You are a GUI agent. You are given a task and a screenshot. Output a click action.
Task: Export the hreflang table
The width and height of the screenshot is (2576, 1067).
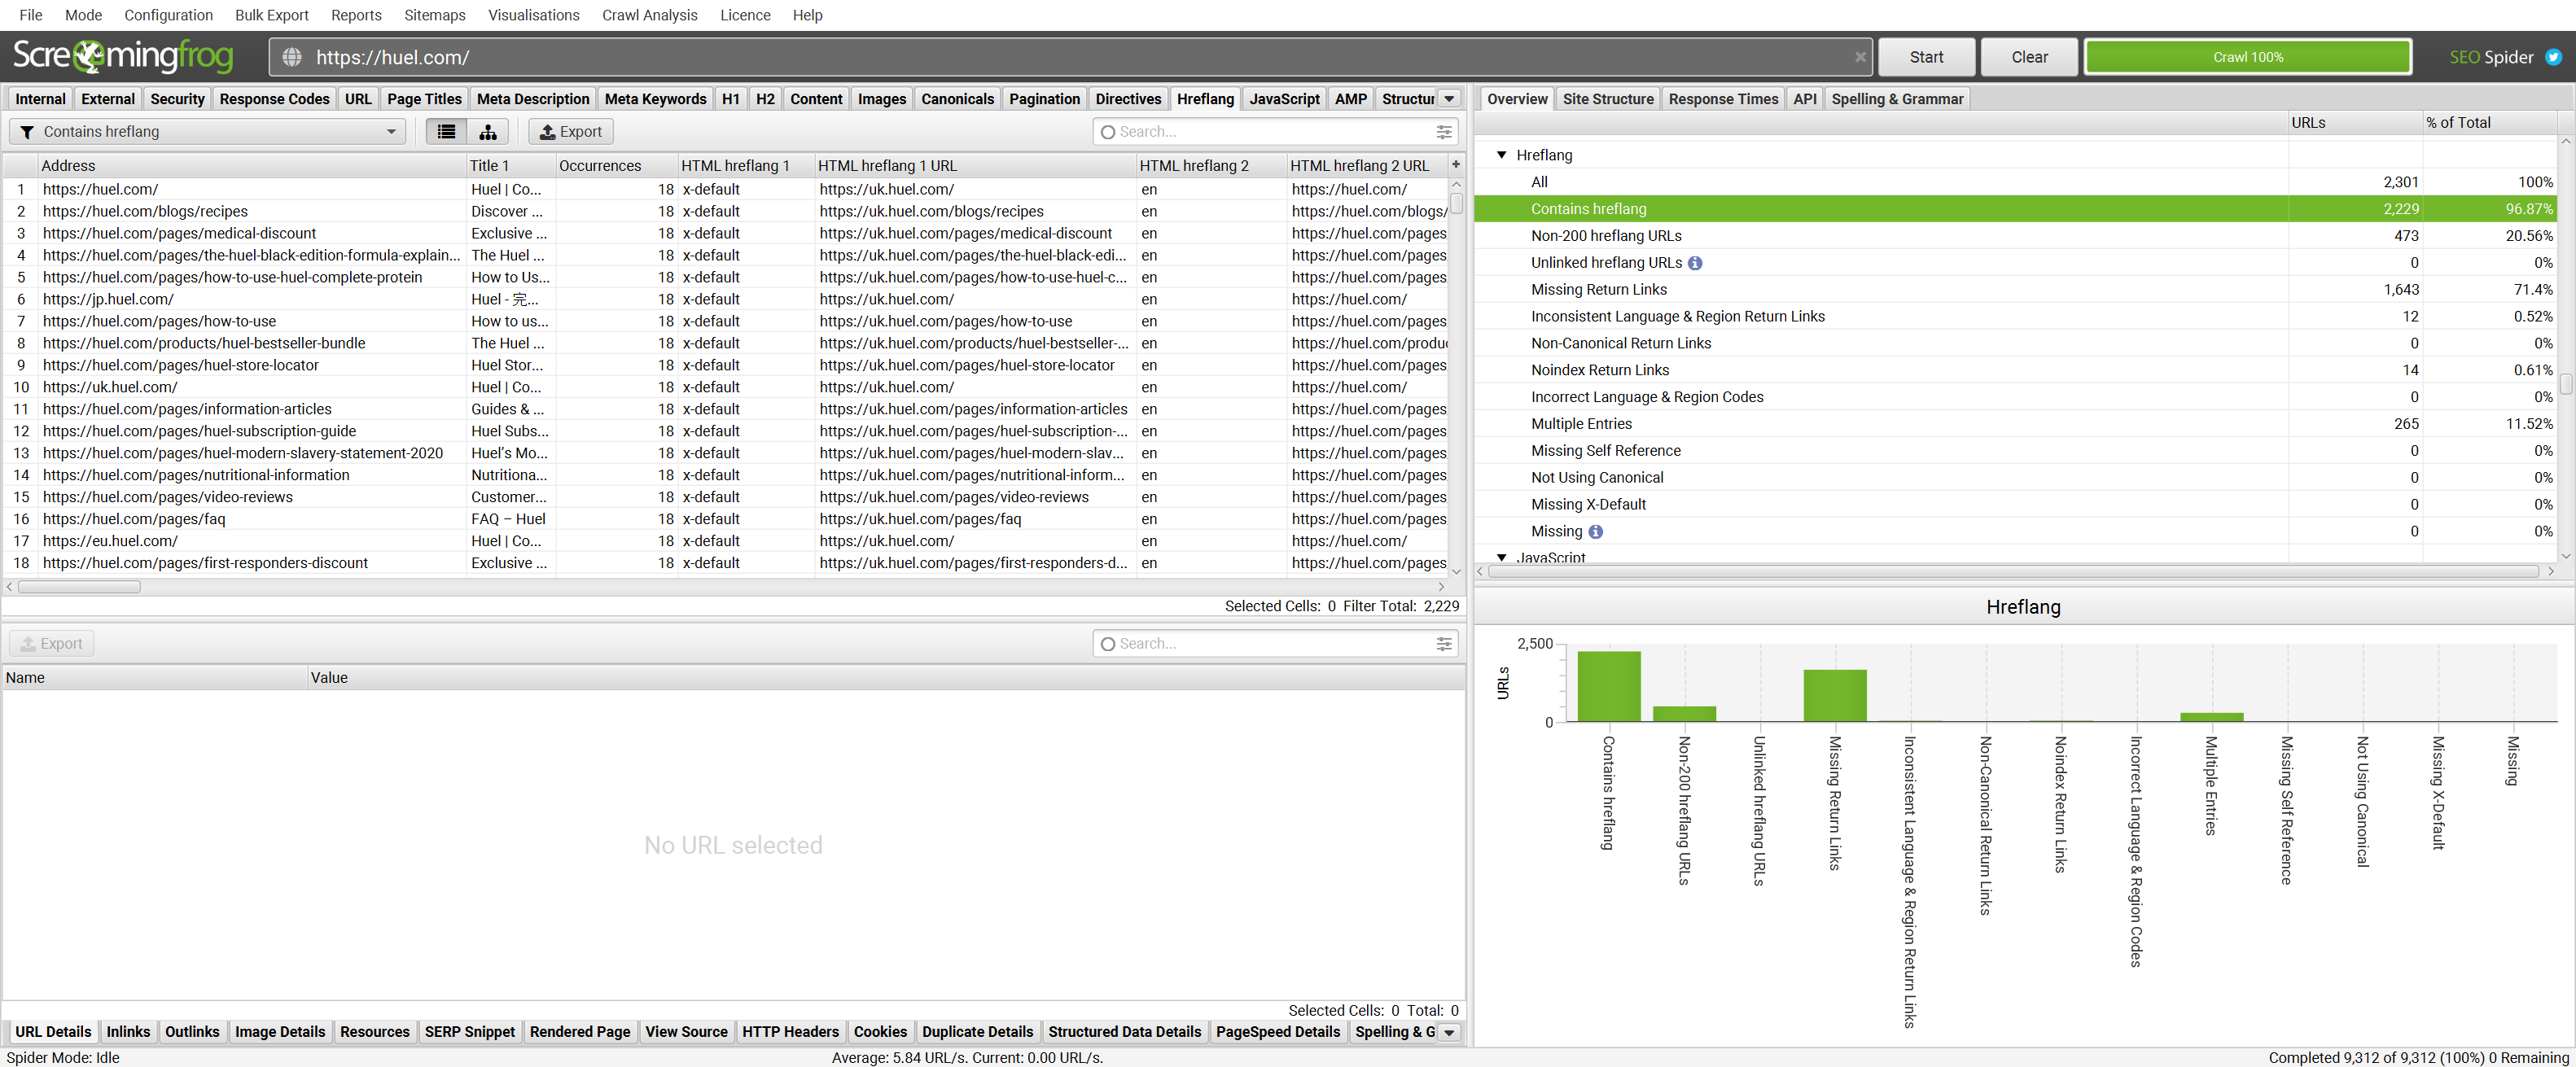[570, 132]
